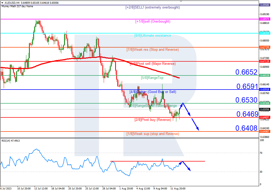This screenshot has height=191, width=271.
Task: Click the [2/8]Pivot buy (Reverse) label
Action: point(153,120)
